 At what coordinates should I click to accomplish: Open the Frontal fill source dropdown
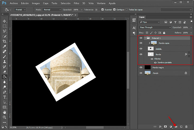click(20, 10)
